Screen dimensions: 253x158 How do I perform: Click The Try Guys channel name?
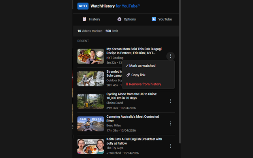(115, 148)
